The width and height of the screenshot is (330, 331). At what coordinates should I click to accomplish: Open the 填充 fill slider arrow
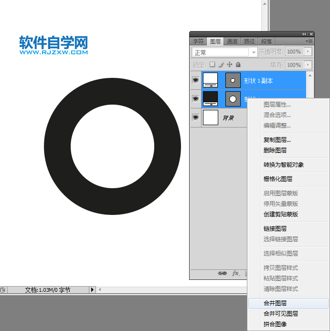coord(308,65)
